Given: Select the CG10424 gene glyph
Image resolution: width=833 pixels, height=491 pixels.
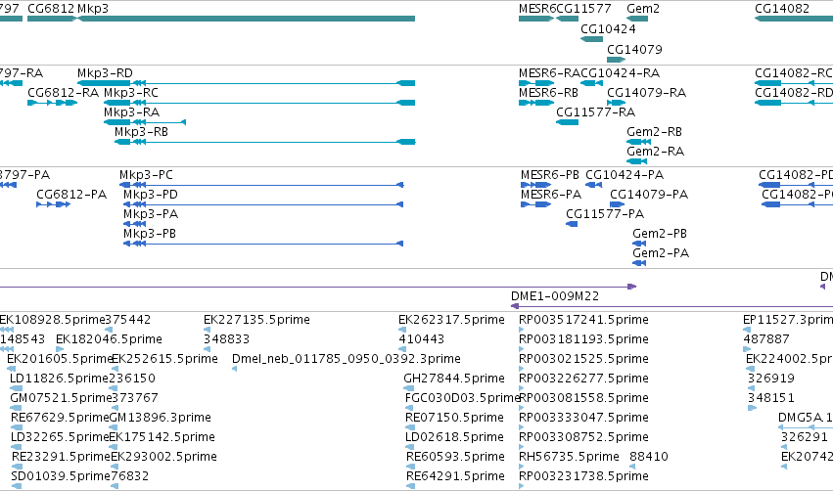Looking at the screenshot, I should pyautogui.click(x=591, y=39).
